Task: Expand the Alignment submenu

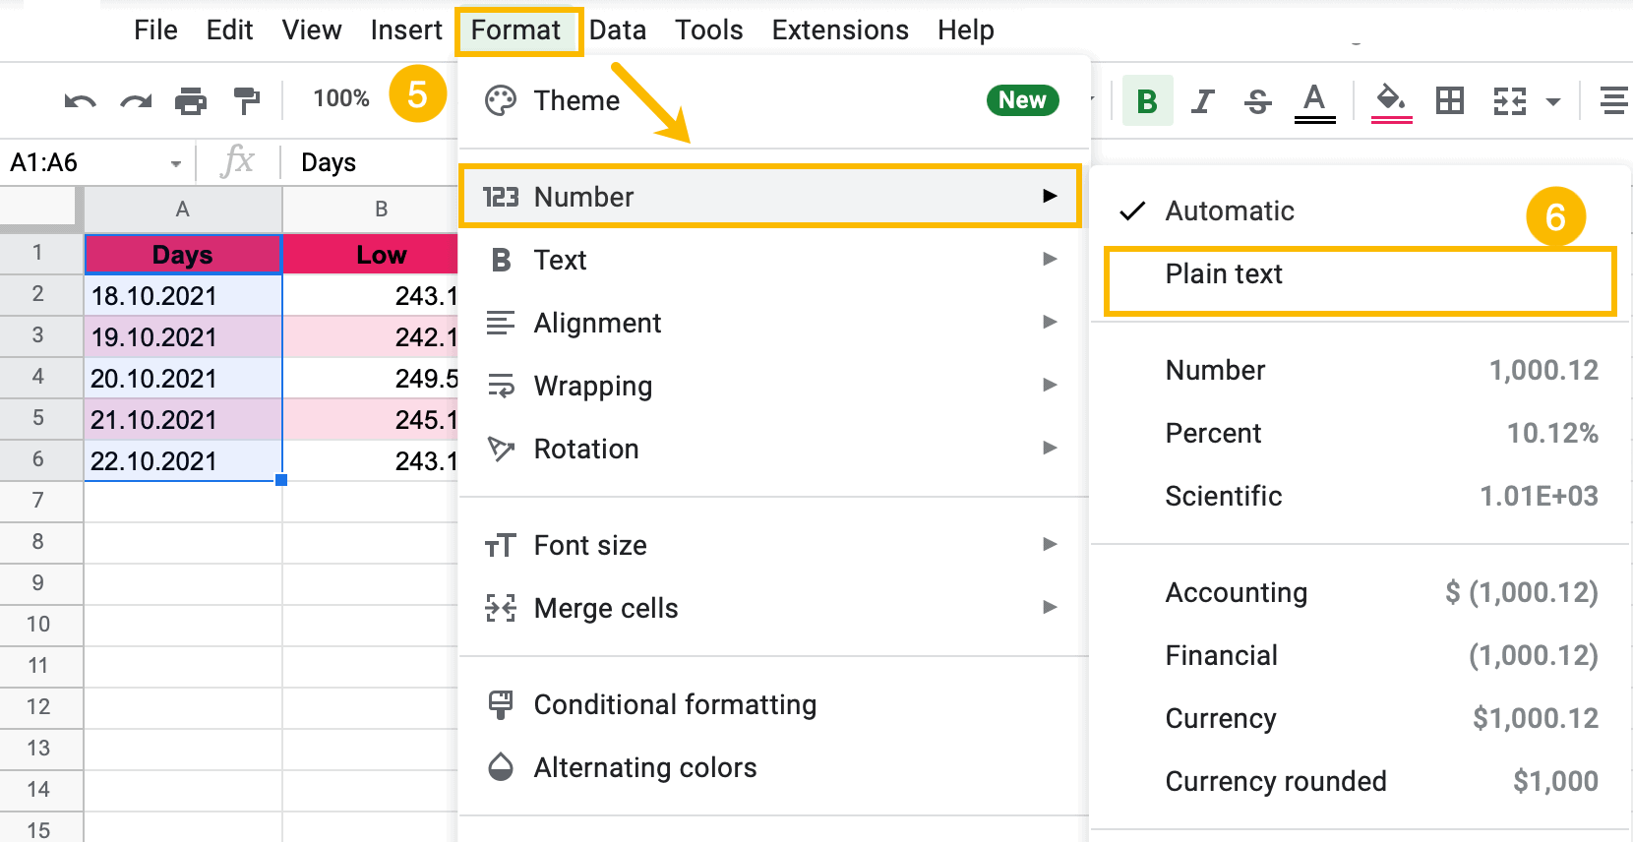Action: 773,323
